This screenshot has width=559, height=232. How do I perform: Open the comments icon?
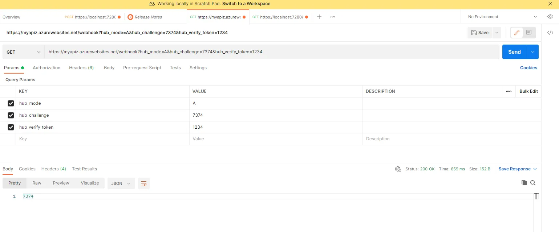[529, 33]
